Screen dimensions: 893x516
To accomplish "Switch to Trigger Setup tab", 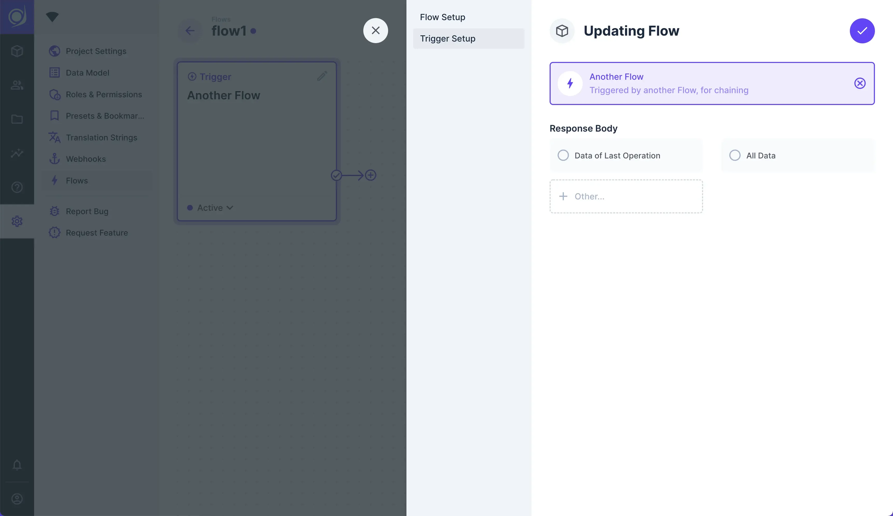I will (x=448, y=39).
